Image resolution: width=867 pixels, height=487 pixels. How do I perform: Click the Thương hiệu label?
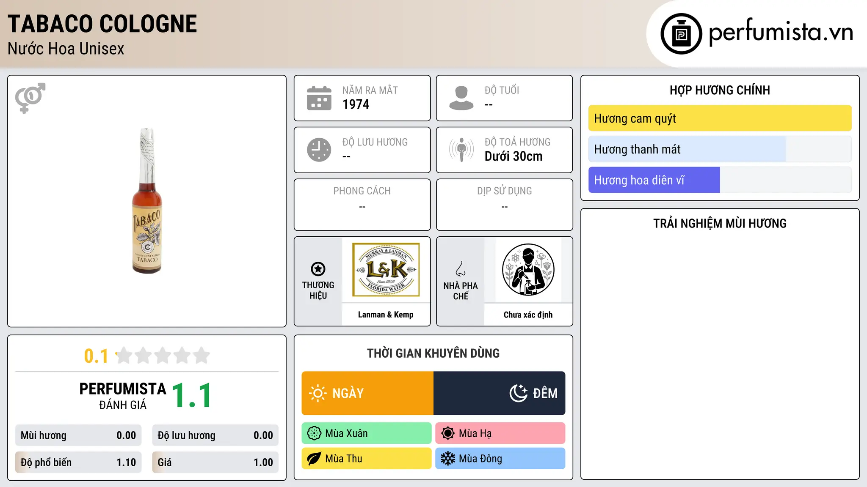tap(318, 290)
